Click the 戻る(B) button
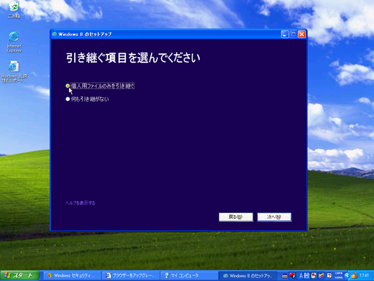This screenshot has height=281, width=374. tap(236, 217)
